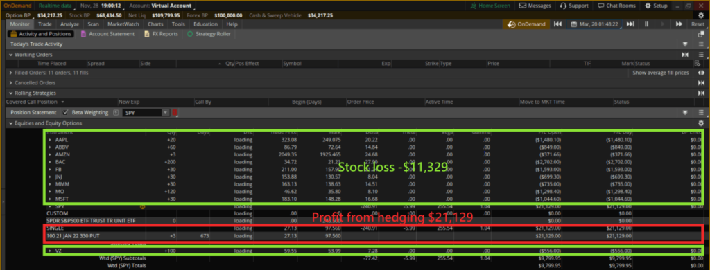The height and width of the screenshot is (270, 710).
Task: Click detach window icon on subtab row
Action: coord(702,34)
